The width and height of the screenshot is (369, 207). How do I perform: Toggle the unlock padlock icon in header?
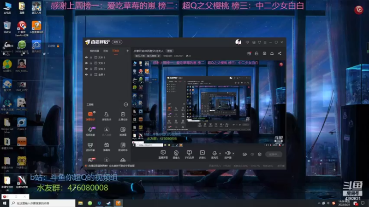click(x=256, y=53)
